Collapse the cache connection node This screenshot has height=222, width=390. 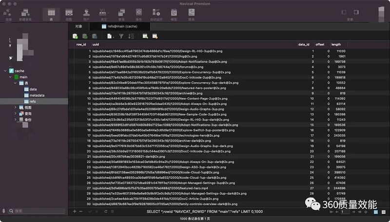coord(5,71)
